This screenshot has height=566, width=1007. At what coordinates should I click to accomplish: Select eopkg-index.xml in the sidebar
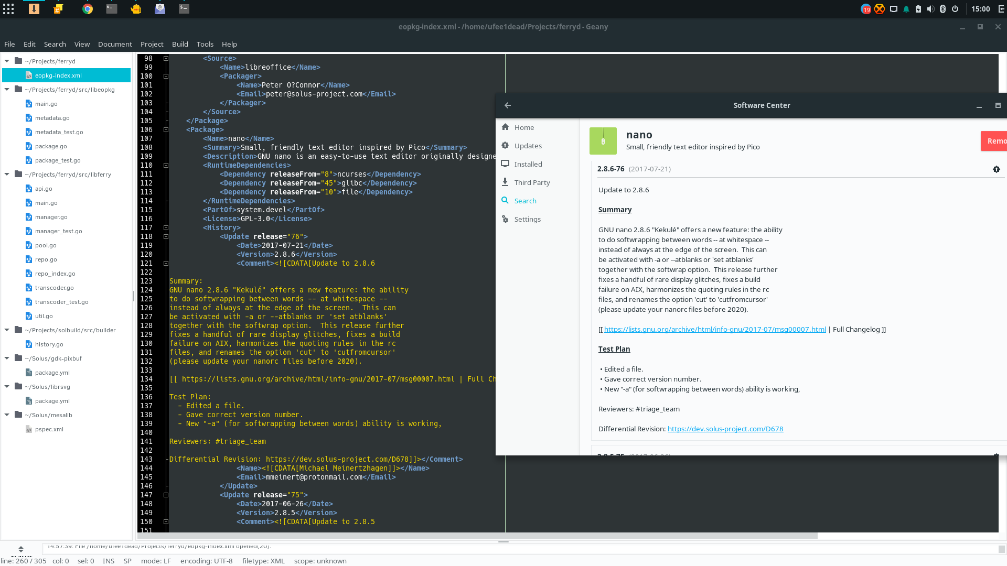click(66, 75)
